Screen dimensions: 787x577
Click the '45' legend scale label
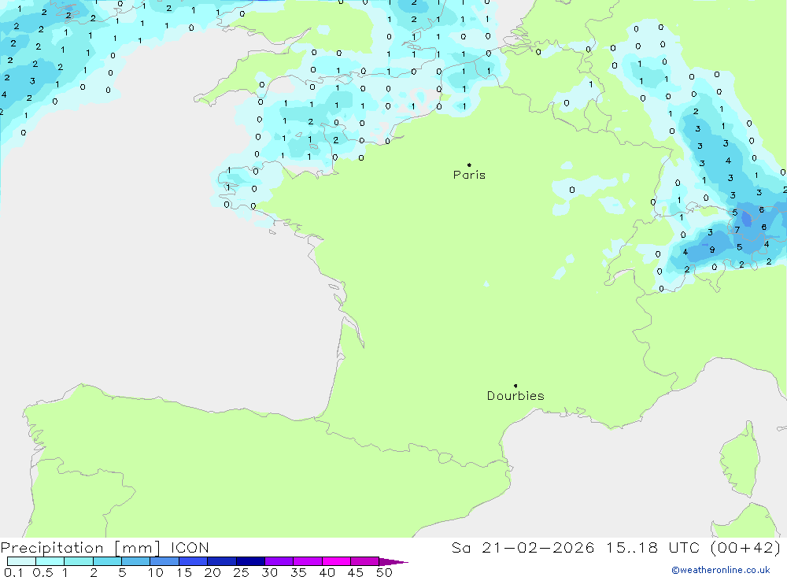[x=356, y=572]
